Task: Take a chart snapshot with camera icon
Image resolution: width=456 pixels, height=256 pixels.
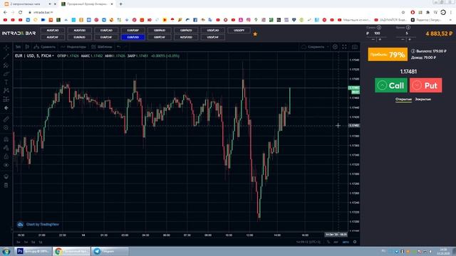Action: 355,47
